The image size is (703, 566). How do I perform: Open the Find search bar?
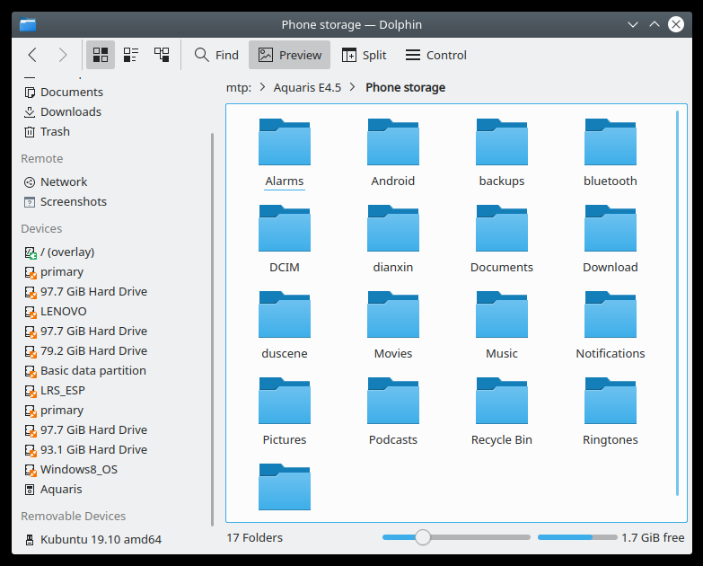tap(216, 55)
